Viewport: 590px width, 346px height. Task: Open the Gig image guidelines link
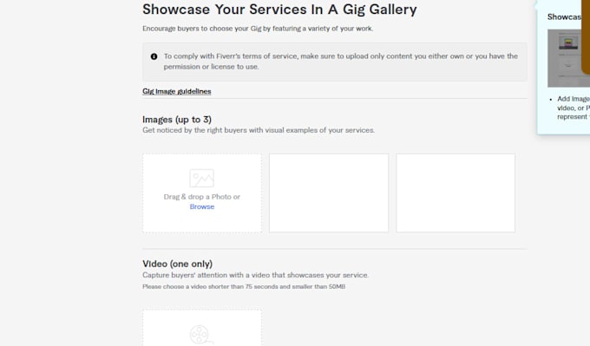176,91
